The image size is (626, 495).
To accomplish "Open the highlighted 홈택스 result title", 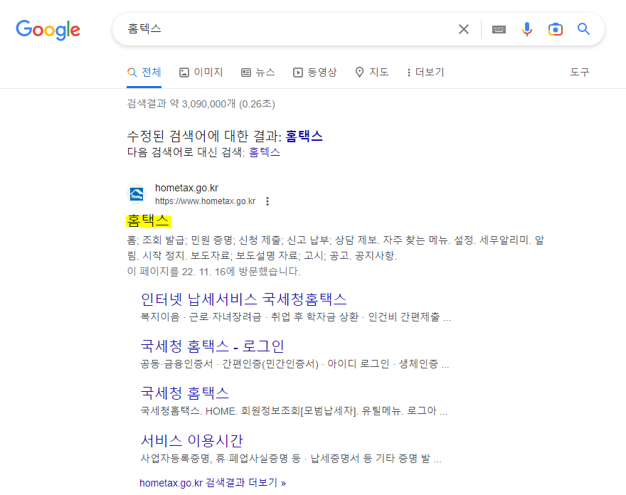I will [149, 220].
